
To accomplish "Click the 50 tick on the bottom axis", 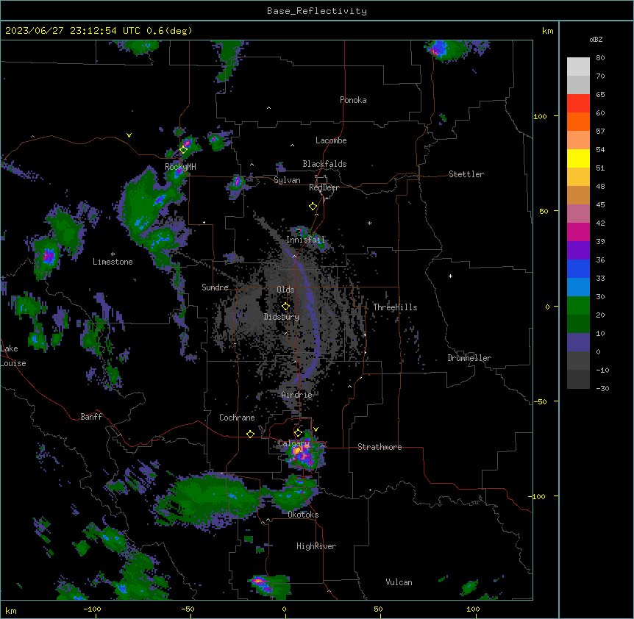I will coord(378,609).
